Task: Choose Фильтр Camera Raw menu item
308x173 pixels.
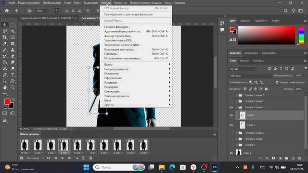Action: pos(136,36)
